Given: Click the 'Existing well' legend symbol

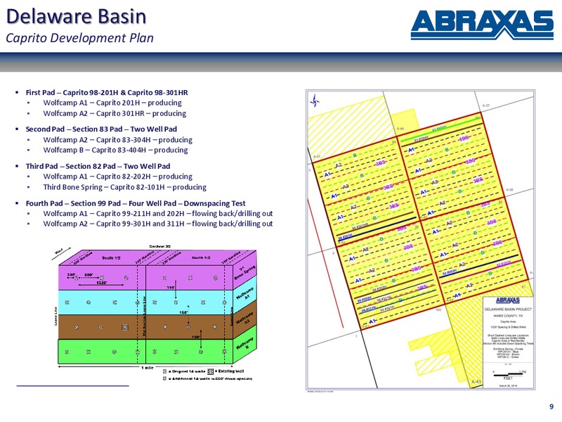Looking at the screenshot, I should 210,371.
